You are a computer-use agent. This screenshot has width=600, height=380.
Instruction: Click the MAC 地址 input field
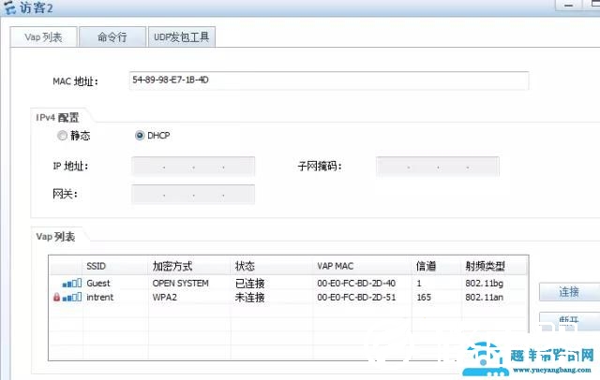point(329,80)
